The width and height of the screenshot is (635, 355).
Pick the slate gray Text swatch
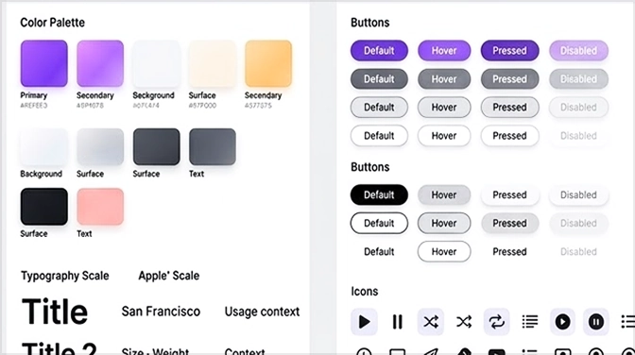click(213, 147)
